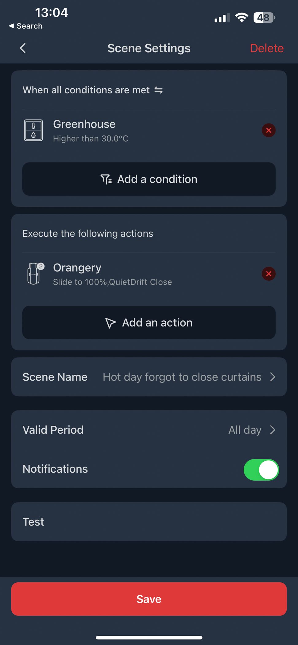Tap the back chevron in navigation bar

click(22, 48)
